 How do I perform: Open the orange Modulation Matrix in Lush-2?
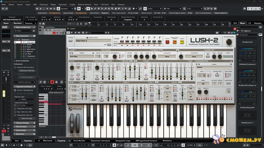pos(175,42)
